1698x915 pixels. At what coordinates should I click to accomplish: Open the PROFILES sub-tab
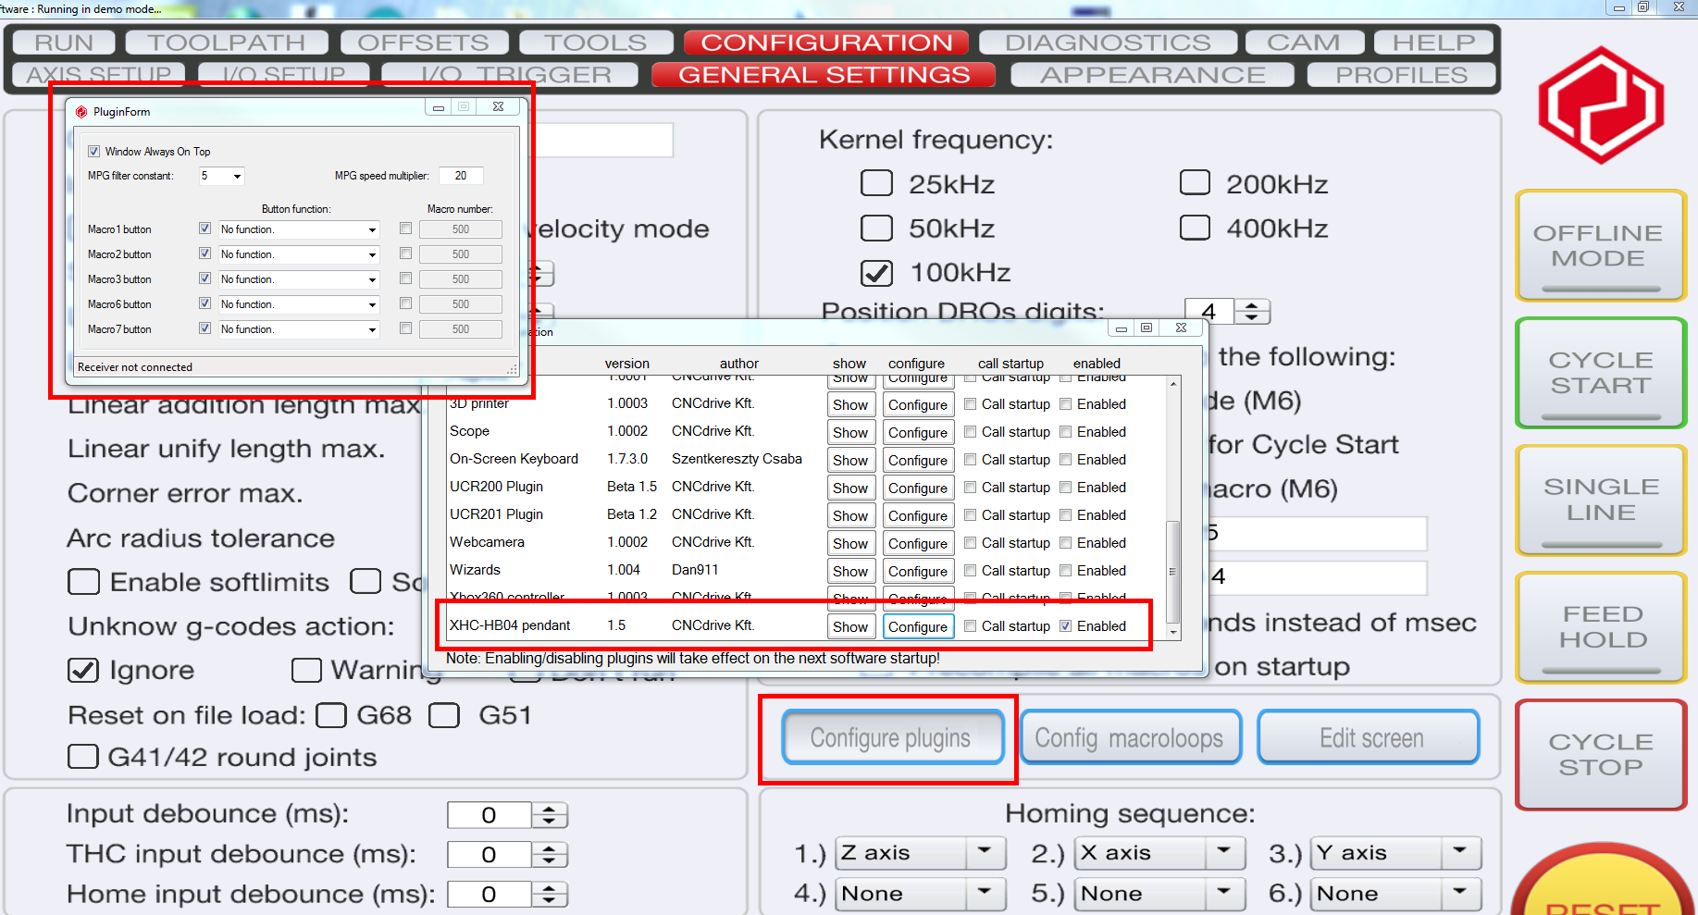pyautogui.click(x=1401, y=75)
